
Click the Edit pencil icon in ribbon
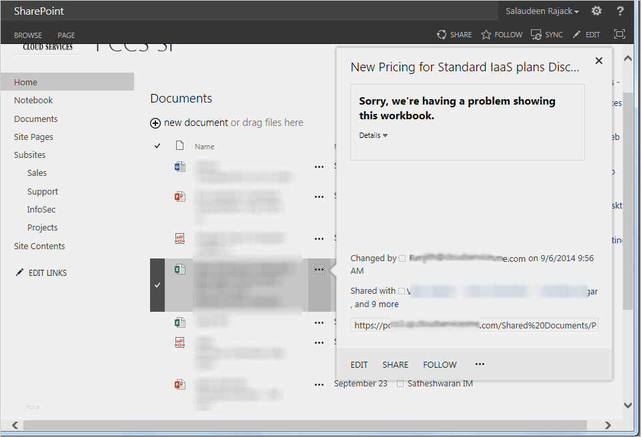tap(577, 35)
